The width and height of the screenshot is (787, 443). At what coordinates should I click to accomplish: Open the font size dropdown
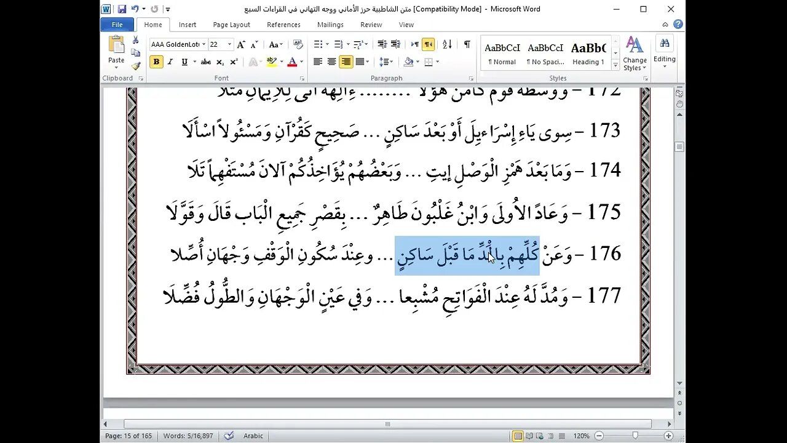pos(229,44)
